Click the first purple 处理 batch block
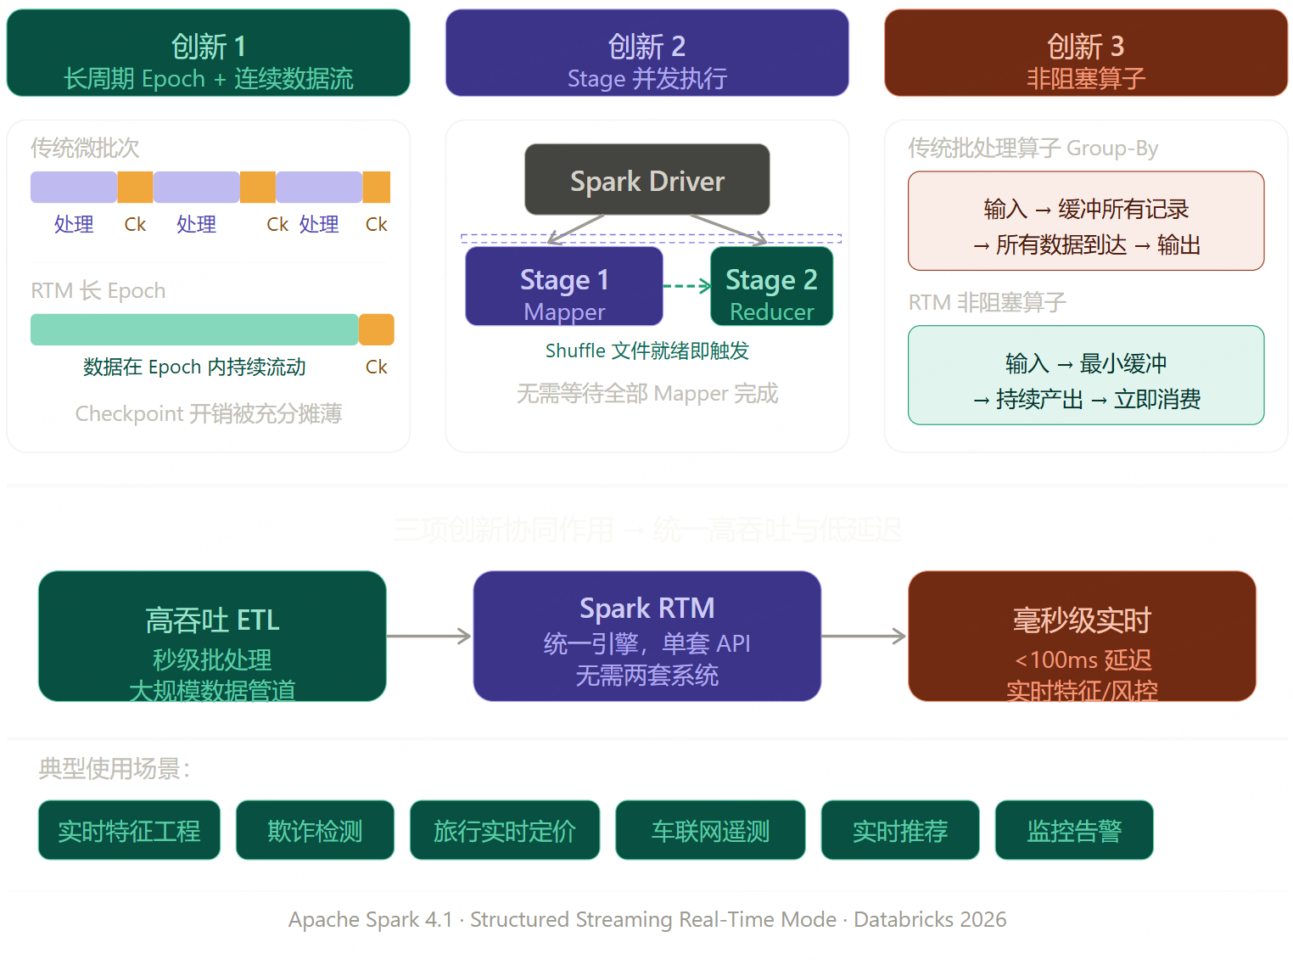Image resolution: width=1293 pixels, height=965 pixels. click(x=74, y=187)
